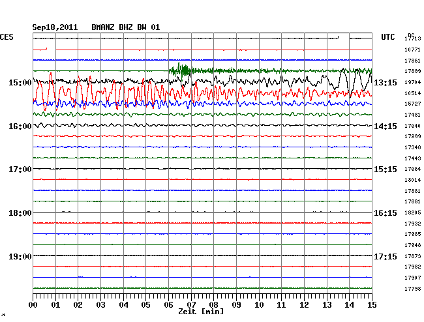Click the DC offset value 17899

(413, 71)
